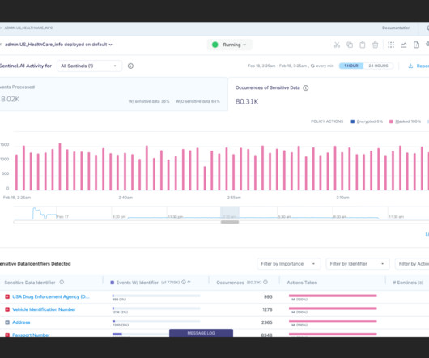Click red importance icon for USA Drug Enforcement Agency
Screen dimensions: 429x358
(7, 296)
